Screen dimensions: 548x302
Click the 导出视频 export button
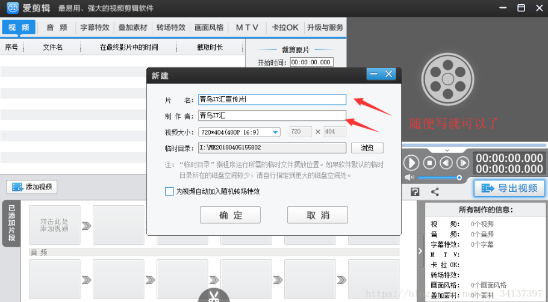coord(509,188)
